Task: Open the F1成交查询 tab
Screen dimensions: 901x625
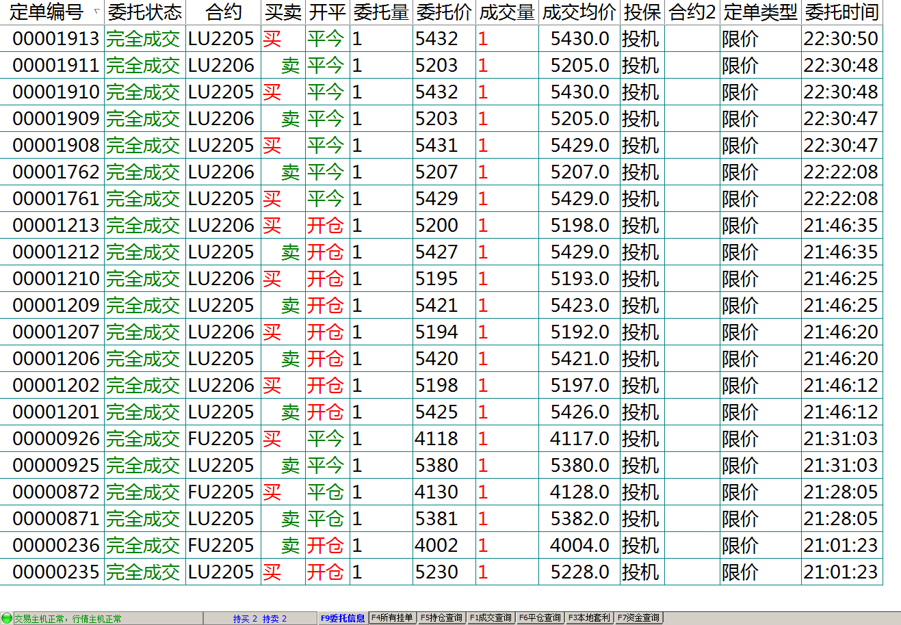Action: [x=491, y=618]
